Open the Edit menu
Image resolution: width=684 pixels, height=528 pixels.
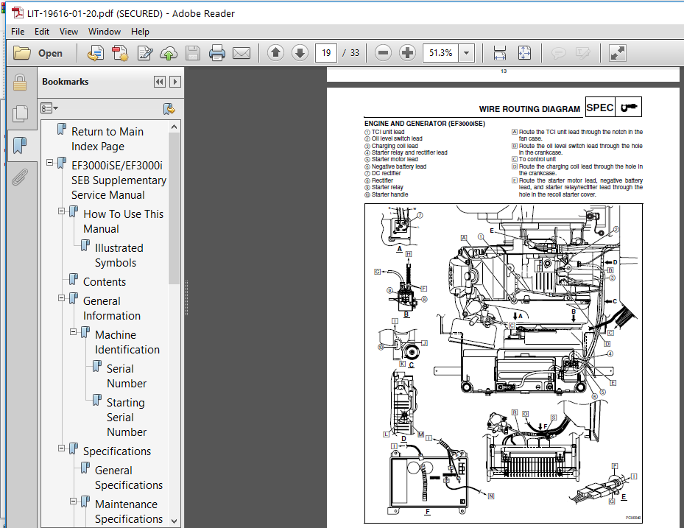click(42, 32)
